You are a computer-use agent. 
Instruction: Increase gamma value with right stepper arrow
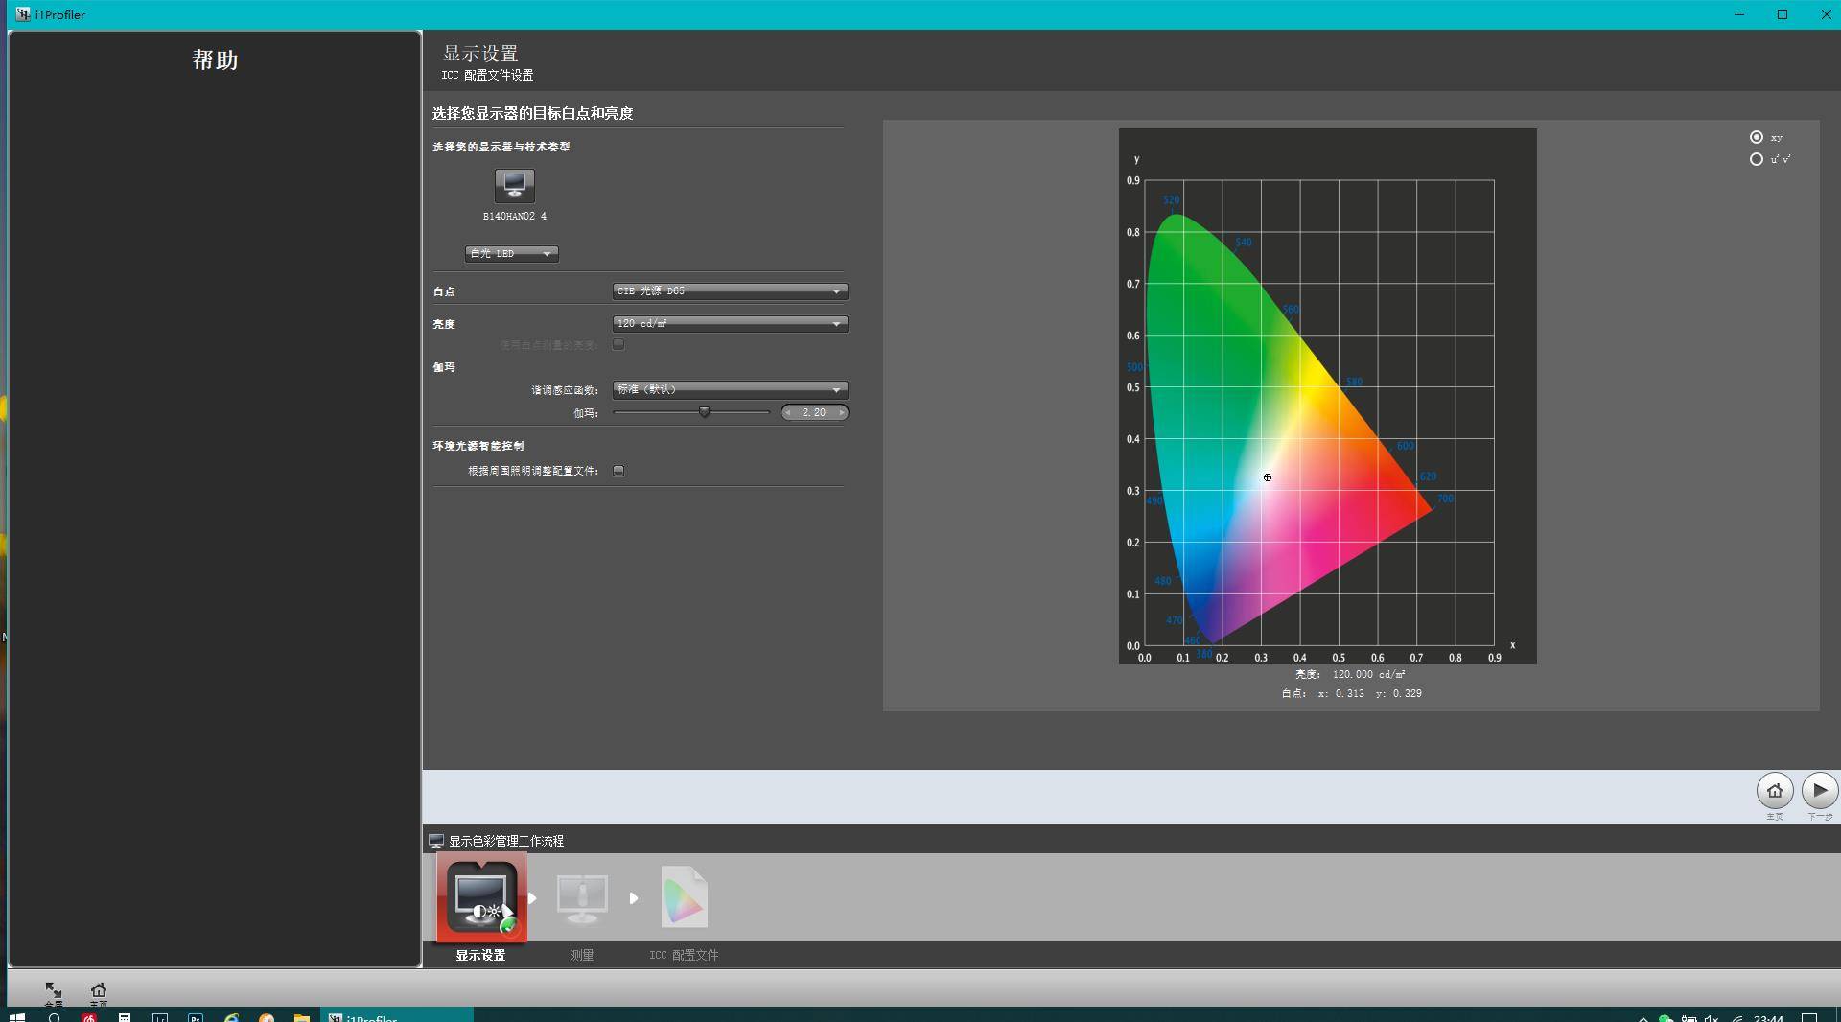842,413
